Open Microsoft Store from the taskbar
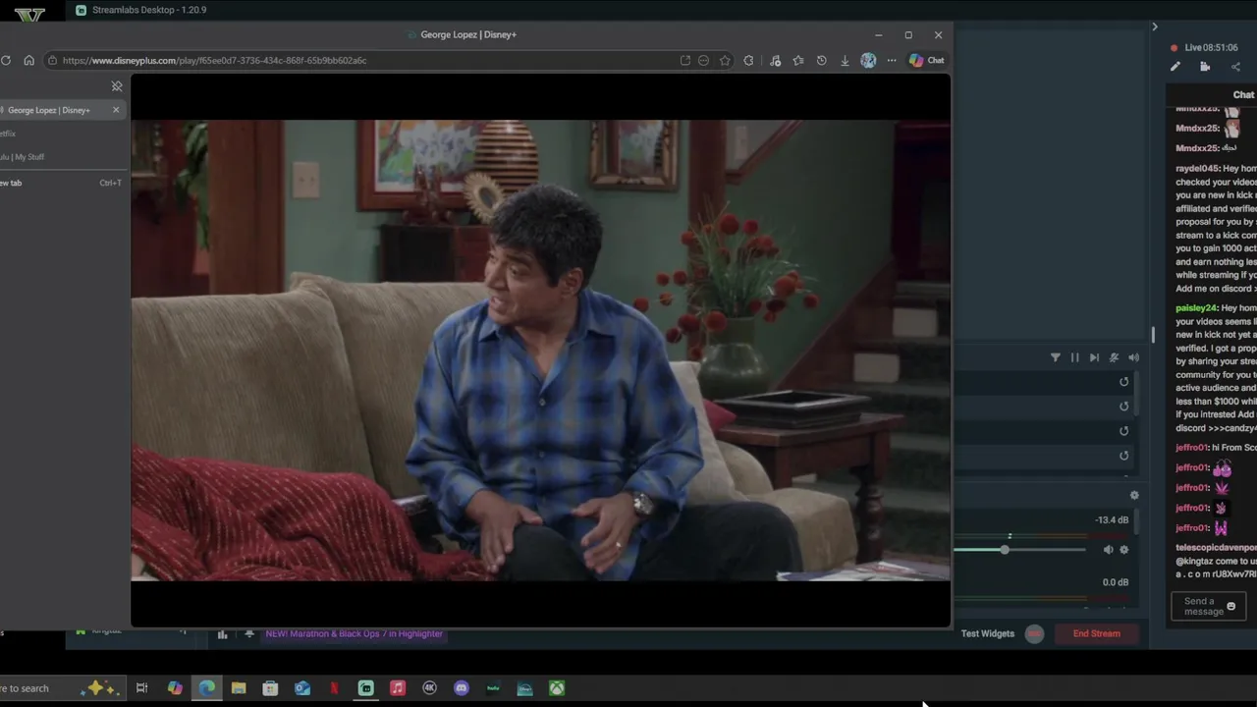1257x707 pixels. [x=270, y=688]
